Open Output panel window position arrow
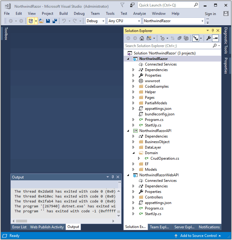Viewport: 232px width, 240px height. point(108,177)
